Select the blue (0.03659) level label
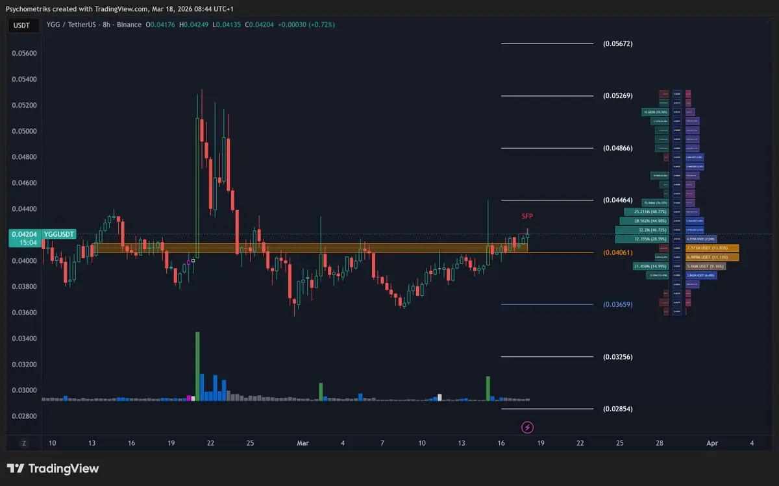779x486 pixels. click(x=617, y=304)
